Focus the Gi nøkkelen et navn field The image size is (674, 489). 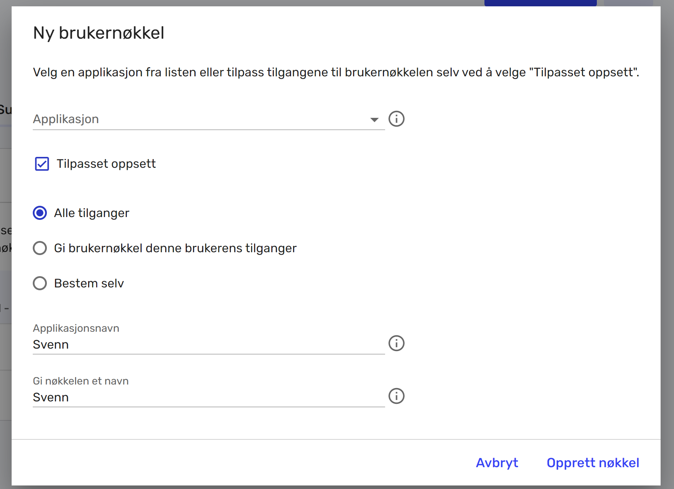208,398
